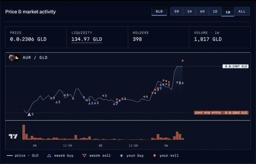
Task: Click the 'AUR / GLD' pair title text
Action: click(35, 57)
